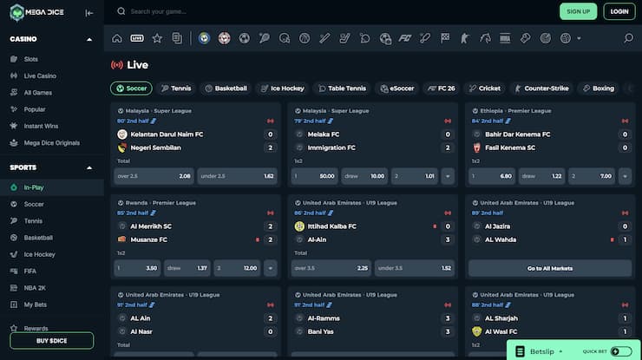
Task: Open Favorites star icon in toolbar
Action: point(157,38)
